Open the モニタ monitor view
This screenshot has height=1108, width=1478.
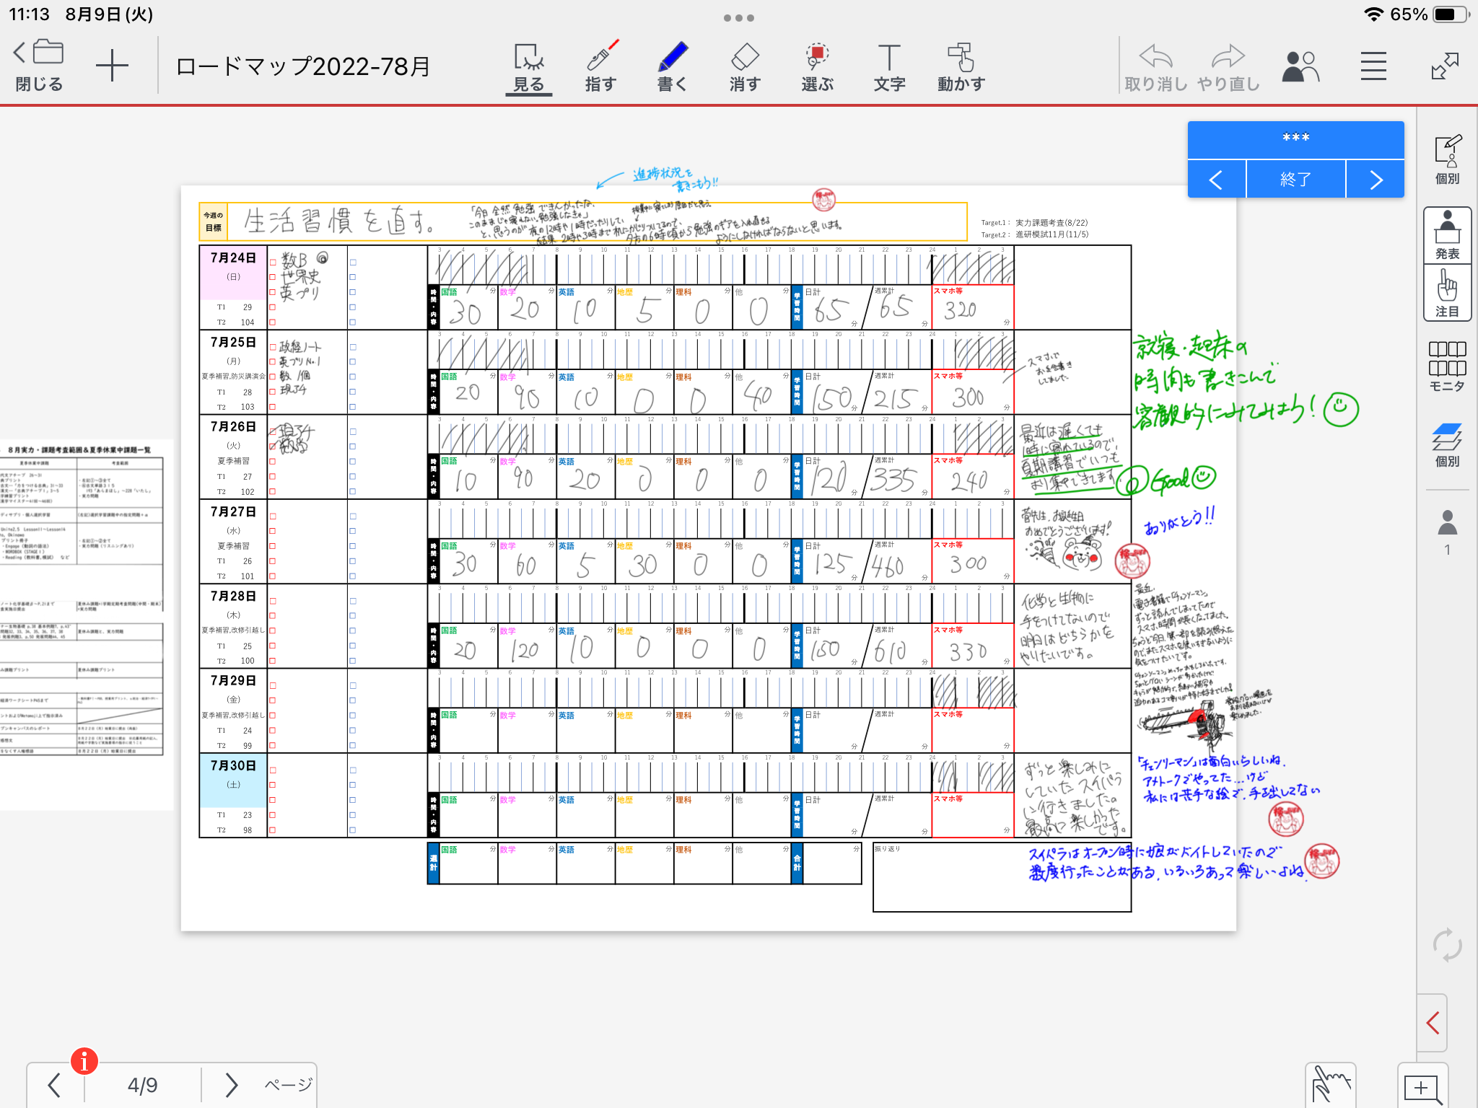pos(1447,366)
